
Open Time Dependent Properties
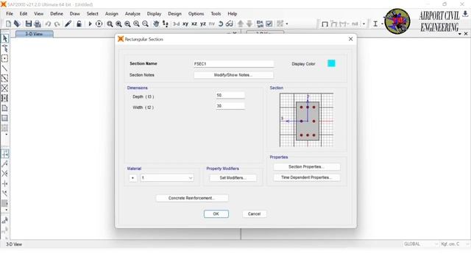(x=307, y=177)
